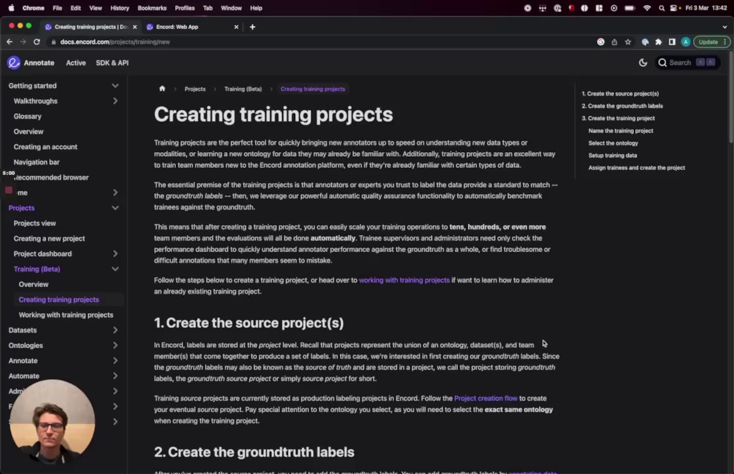Screen dimensions: 734x474
Task: Follow the Project creation flow link
Action: [x=486, y=398]
